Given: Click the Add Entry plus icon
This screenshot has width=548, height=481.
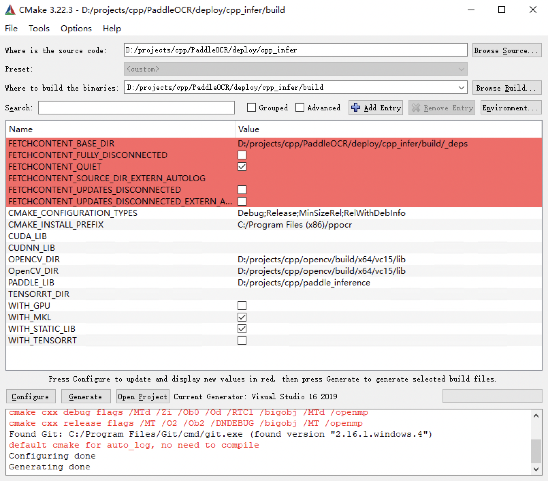Looking at the screenshot, I should click(x=355, y=108).
